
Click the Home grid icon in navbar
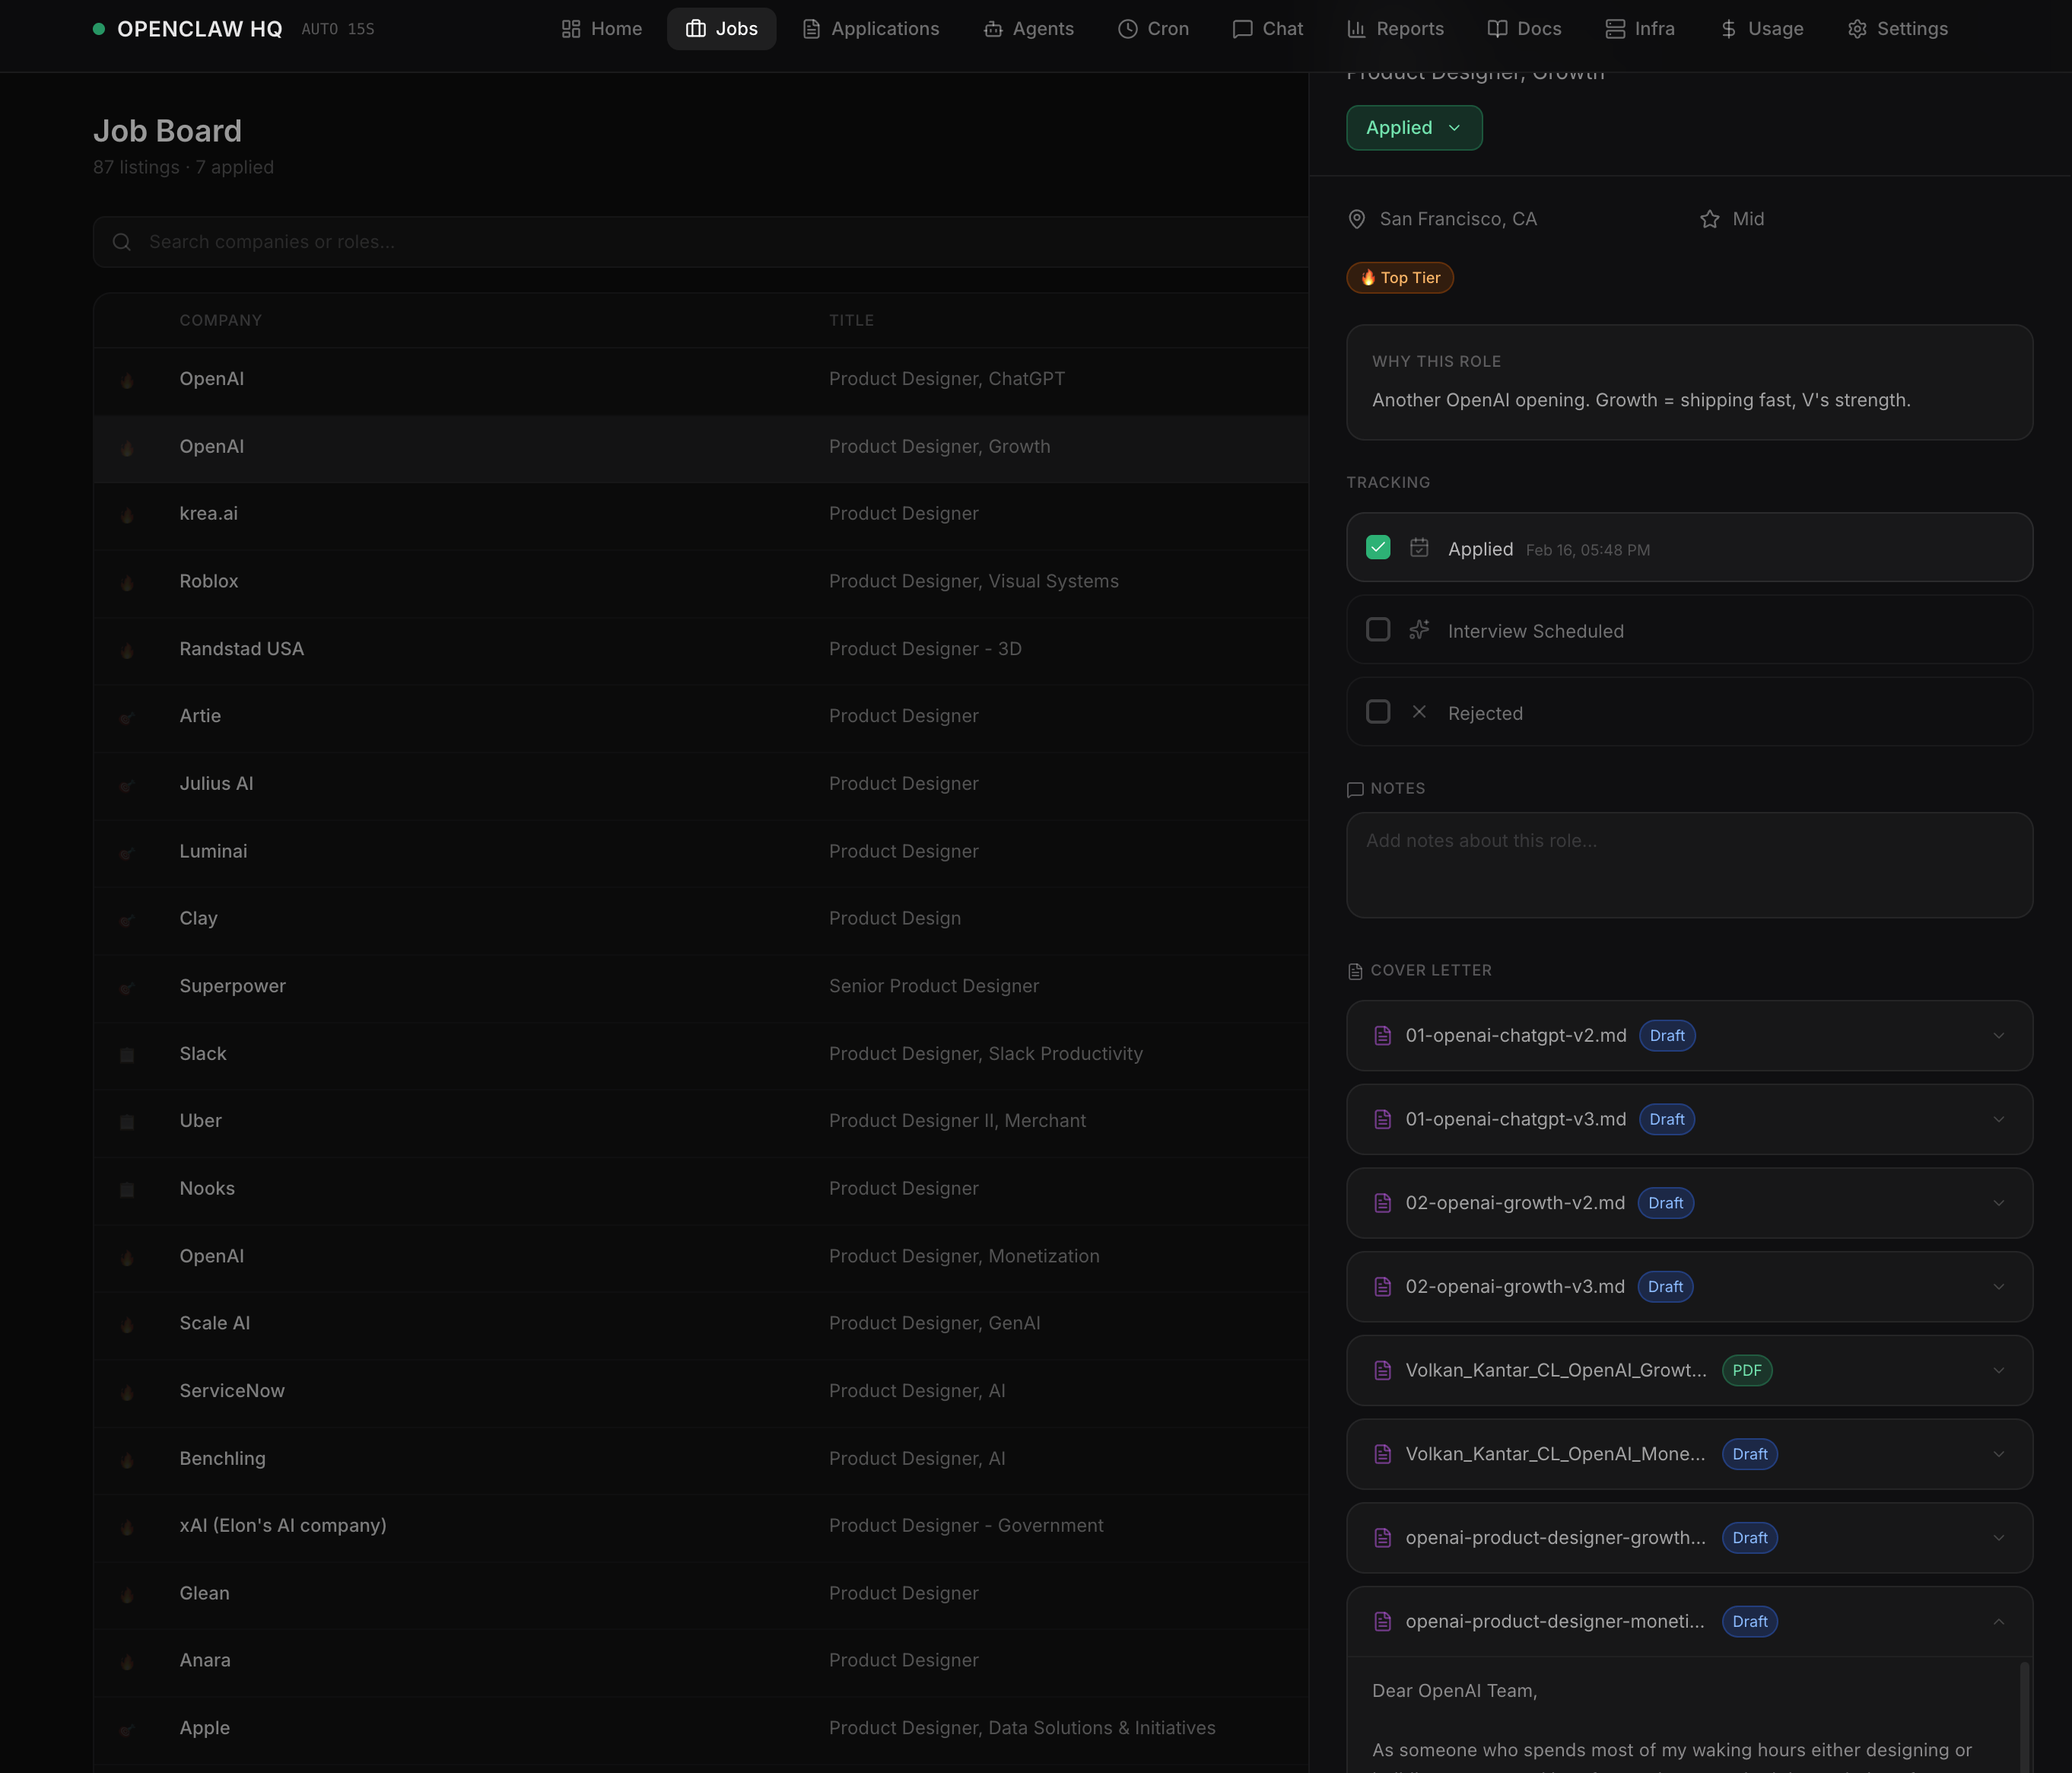pyautogui.click(x=571, y=29)
